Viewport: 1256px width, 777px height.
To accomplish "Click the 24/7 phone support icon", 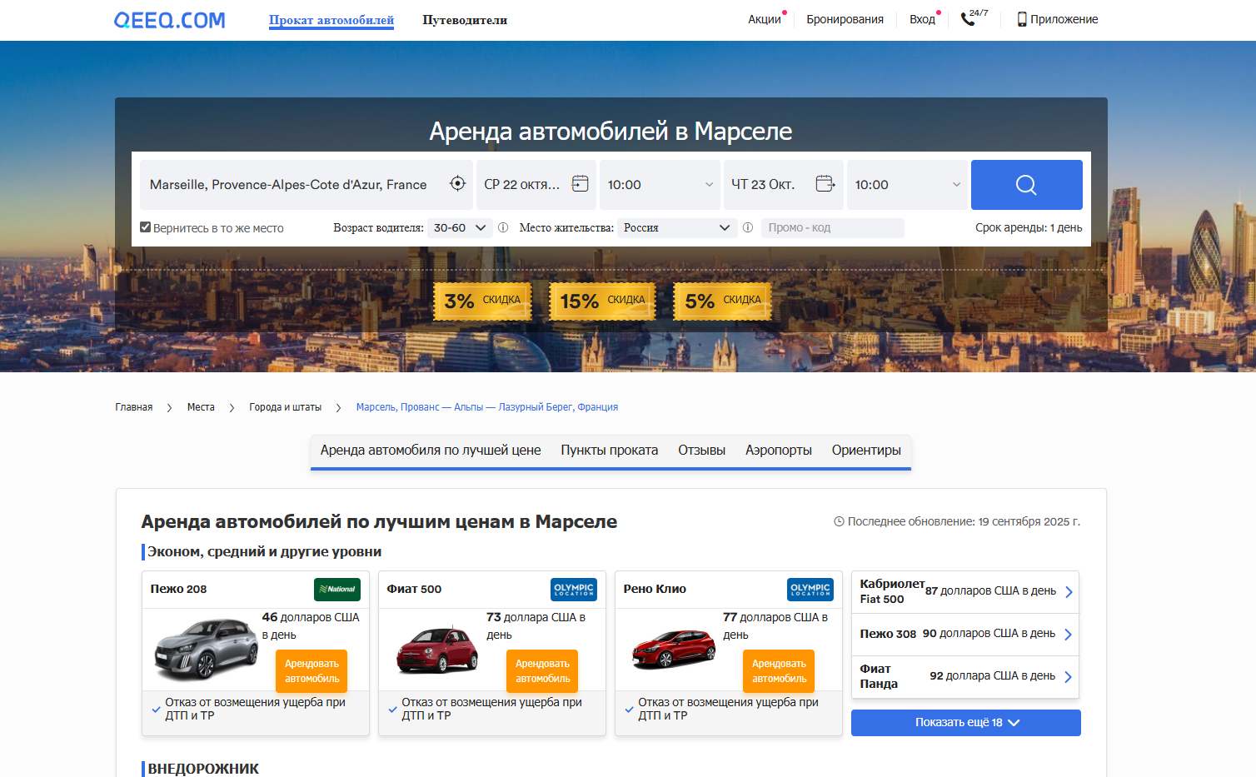I will pos(969,19).
